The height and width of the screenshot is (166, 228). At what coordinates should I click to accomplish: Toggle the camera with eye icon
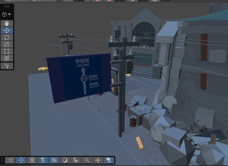coord(109,160)
